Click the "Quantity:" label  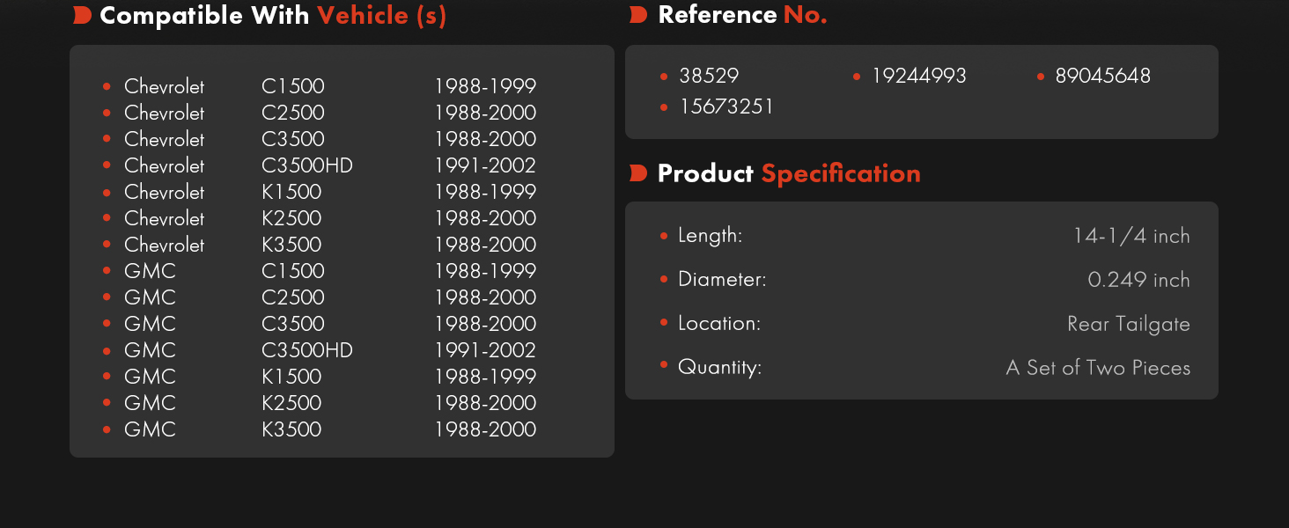pos(719,368)
